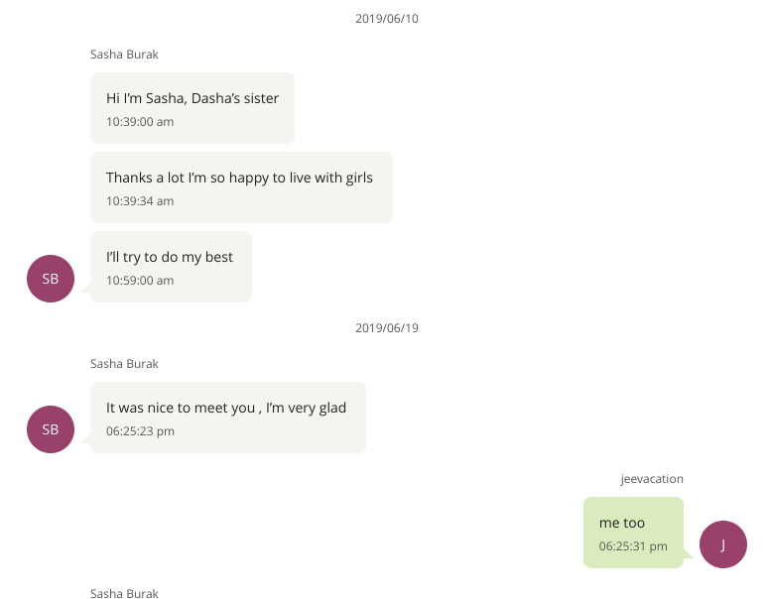This screenshot has height=599, width=768.
Task: Click Sasha Burak name above the first message
Action: tap(124, 54)
